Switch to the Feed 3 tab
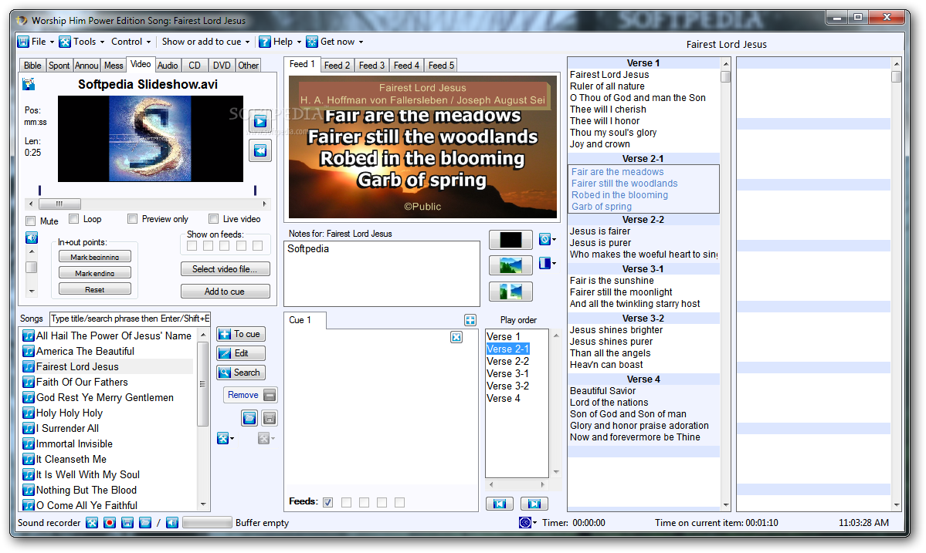Viewport: 926px width, 553px height. click(x=372, y=66)
